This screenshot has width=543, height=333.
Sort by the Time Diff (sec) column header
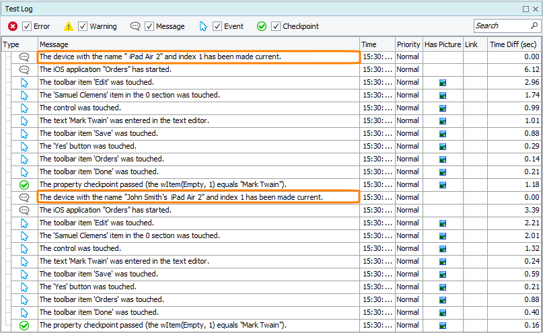point(515,44)
